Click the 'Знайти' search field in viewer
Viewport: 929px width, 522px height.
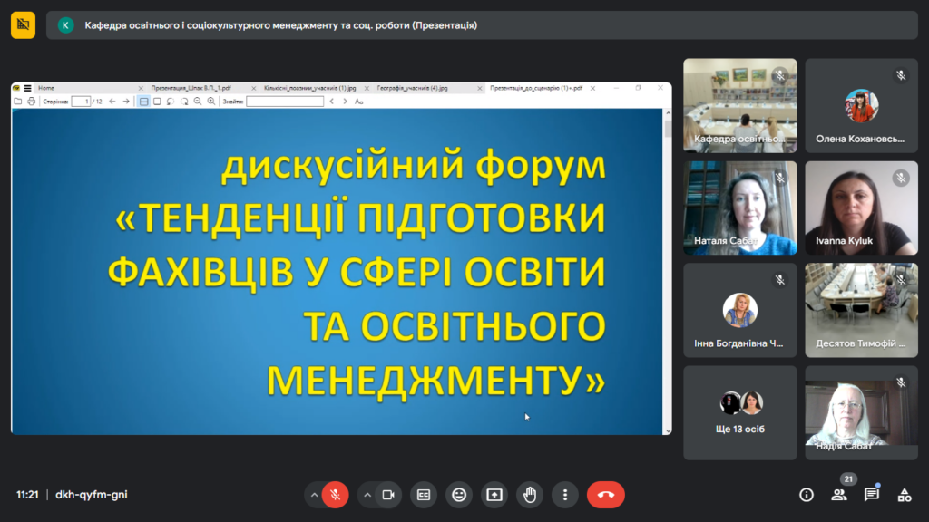pos(284,101)
